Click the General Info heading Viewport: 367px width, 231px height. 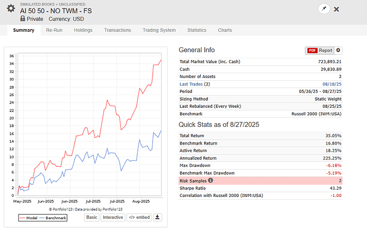pyautogui.click(x=197, y=50)
